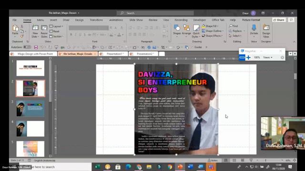Select slide 1 thumbnail FILE LATIHAN

[x=30, y=68]
